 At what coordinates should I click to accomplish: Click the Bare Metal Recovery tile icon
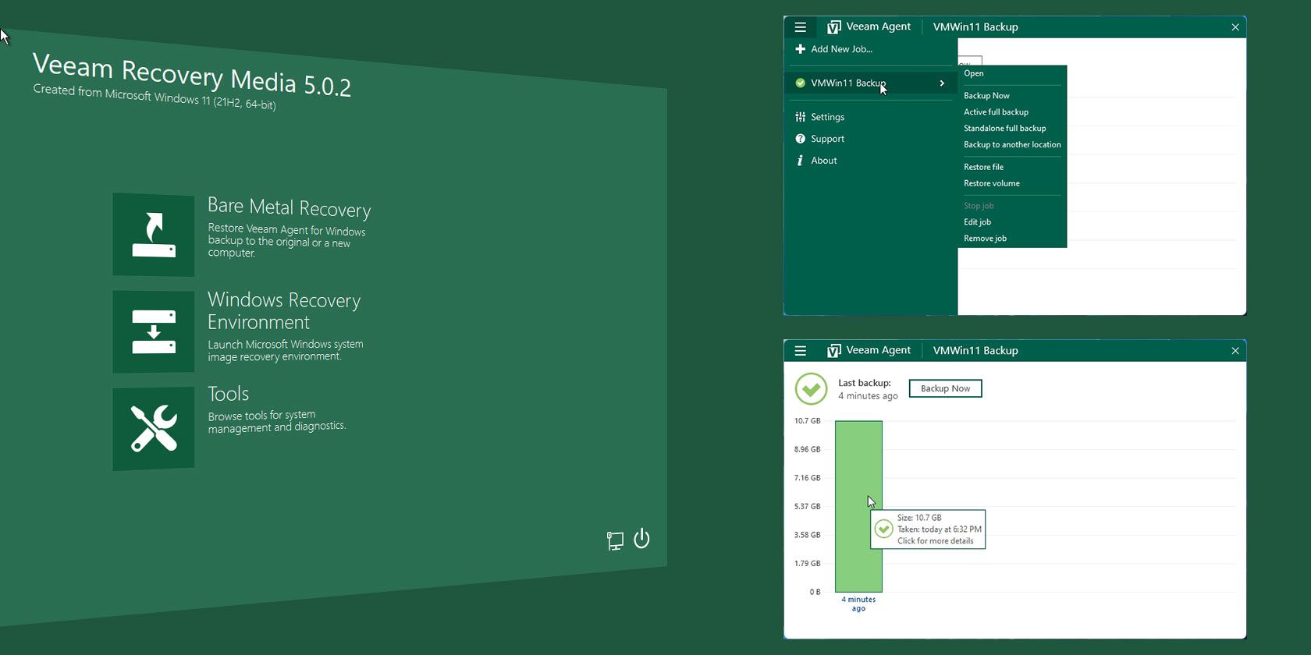tap(154, 235)
